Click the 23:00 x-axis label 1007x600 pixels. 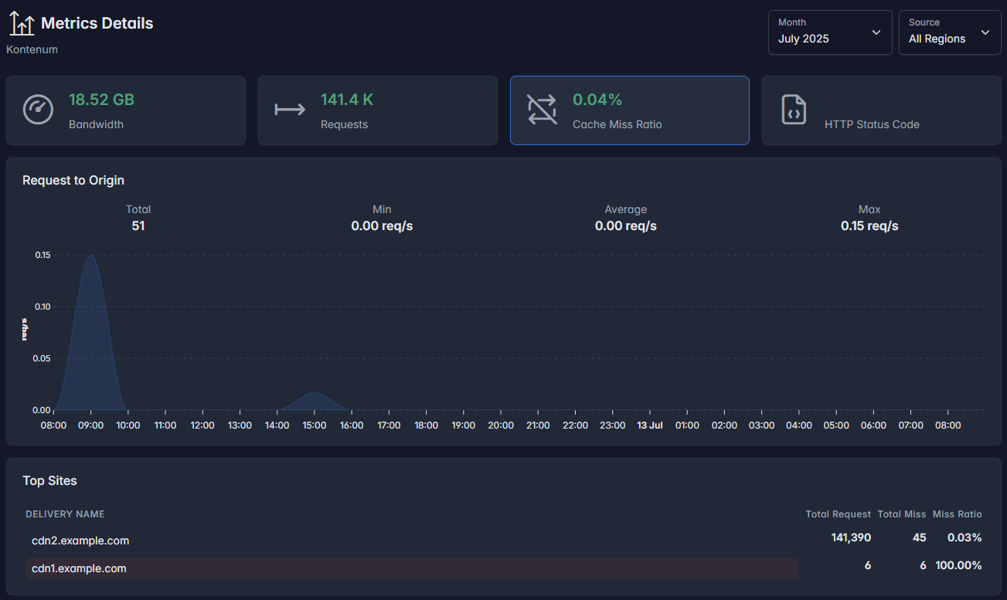(613, 425)
